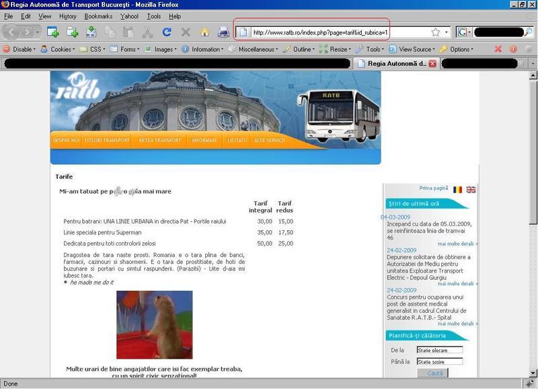Bookmark this page with the star
Viewport: 538px width, 389px height.
point(435,32)
